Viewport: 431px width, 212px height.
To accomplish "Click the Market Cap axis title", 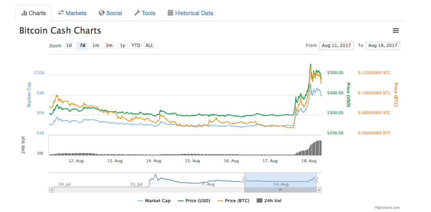I will 29,95.
